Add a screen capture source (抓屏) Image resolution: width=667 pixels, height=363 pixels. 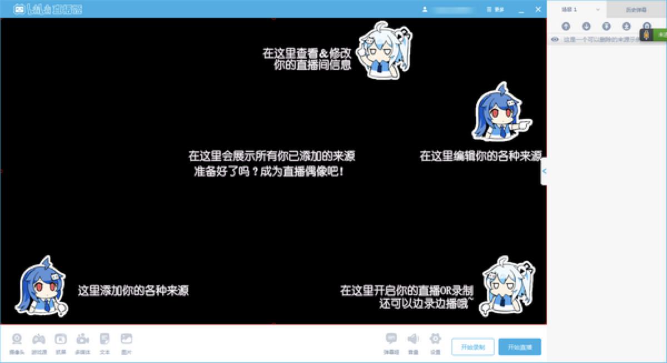pos(60,342)
